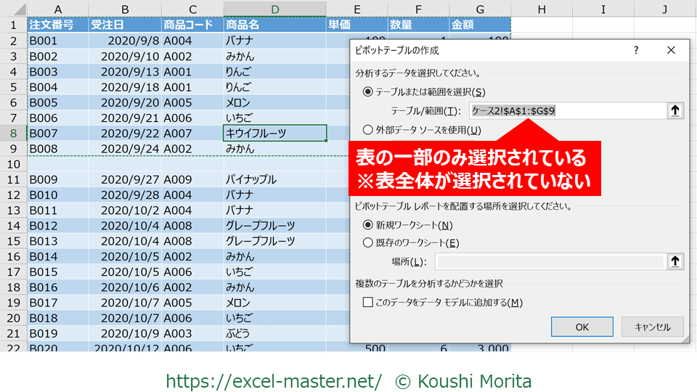The height and width of the screenshot is (392, 697).
Task: Choose 新規ワークシート radio option
Action: pos(368,225)
